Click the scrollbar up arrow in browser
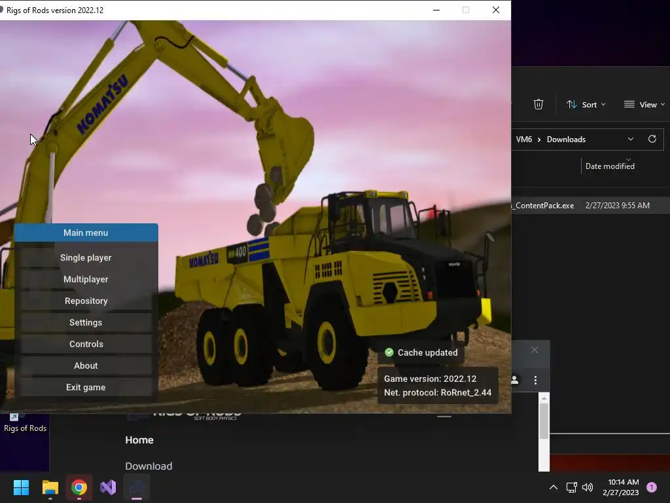 tap(544, 398)
